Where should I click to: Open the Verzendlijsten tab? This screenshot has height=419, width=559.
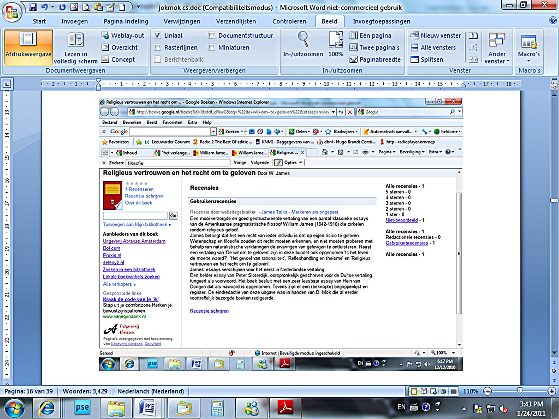(x=236, y=21)
